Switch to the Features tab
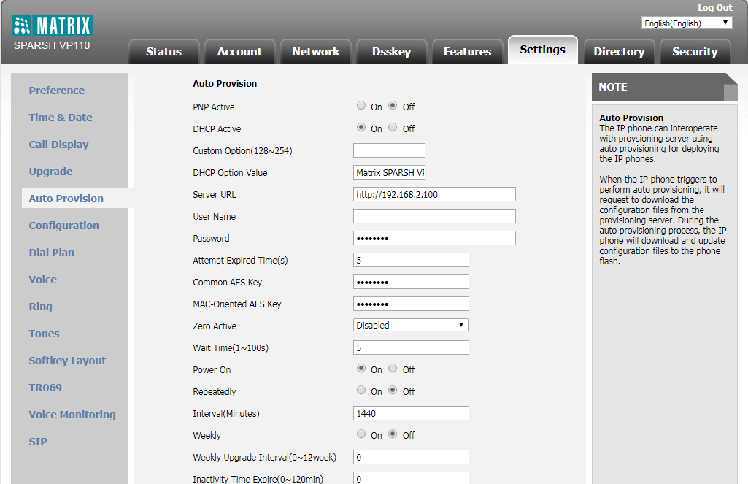The width and height of the screenshot is (748, 484). point(467,52)
